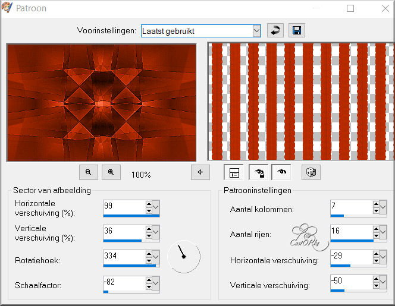The width and height of the screenshot is (395, 306).
Task: Click the Schaalfactor field showing -82
Action: click(x=124, y=283)
